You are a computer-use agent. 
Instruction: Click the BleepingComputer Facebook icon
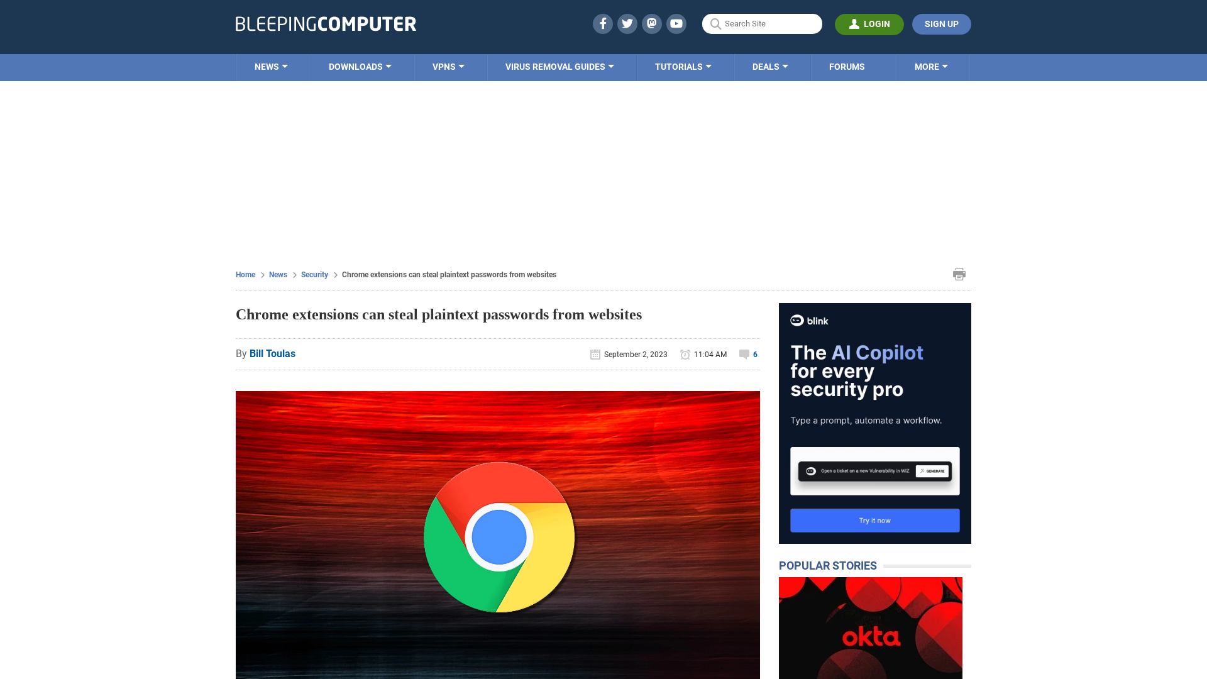tap(603, 23)
